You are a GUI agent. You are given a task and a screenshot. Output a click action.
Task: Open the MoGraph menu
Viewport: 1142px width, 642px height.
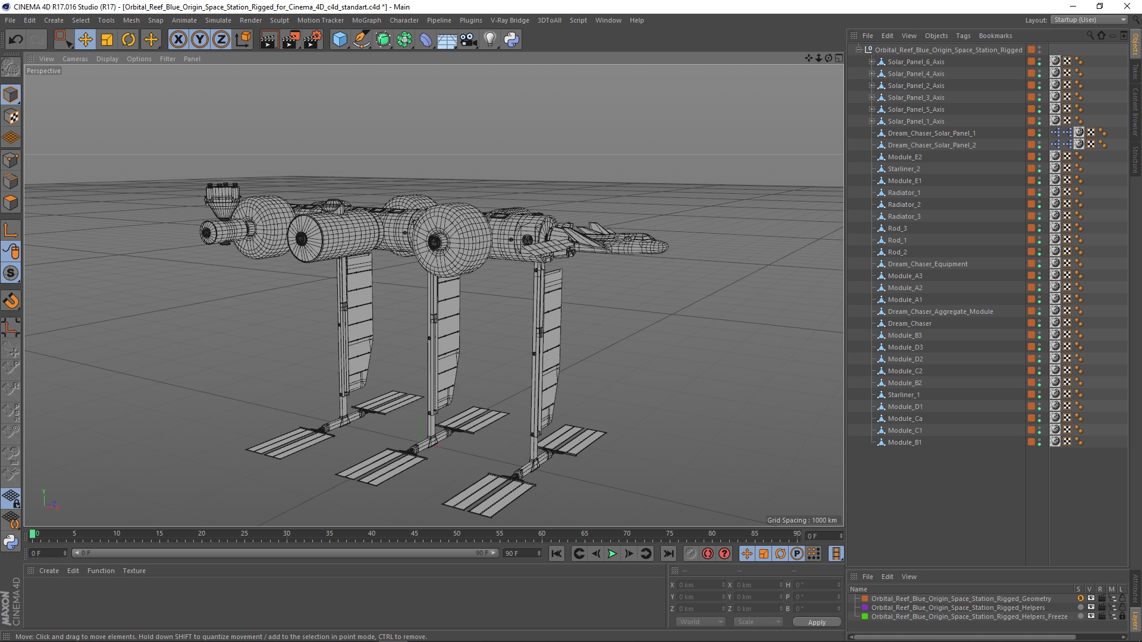(x=366, y=20)
